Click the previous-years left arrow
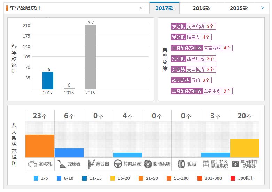Image resolution: width=272 pixels, height=192 pixels. click(141, 8)
